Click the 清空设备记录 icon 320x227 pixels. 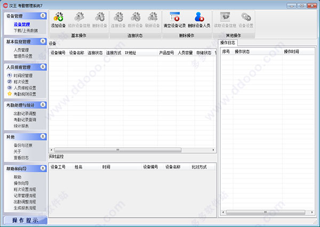point(175,16)
